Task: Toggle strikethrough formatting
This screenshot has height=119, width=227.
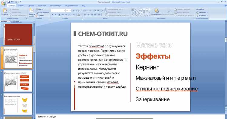Action: tap(63, 15)
